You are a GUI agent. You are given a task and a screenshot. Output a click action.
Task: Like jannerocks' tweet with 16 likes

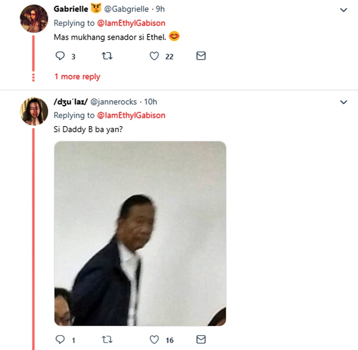tap(154, 340)
